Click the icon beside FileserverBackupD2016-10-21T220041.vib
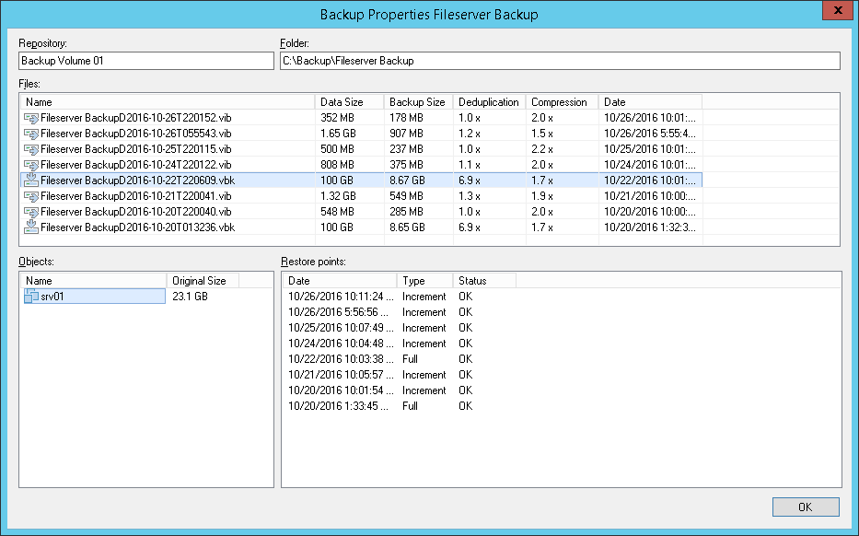Screen dimensions: 859x536 tap(32, 195)
